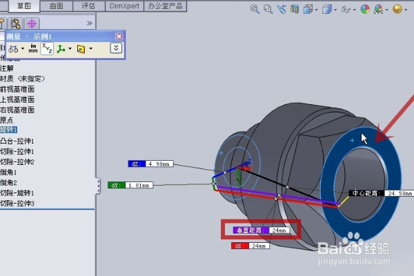Select 前视基准面 in the feature tree
Image resolution: width=414 pixels, height=276 pixels.
coord(17,89)
